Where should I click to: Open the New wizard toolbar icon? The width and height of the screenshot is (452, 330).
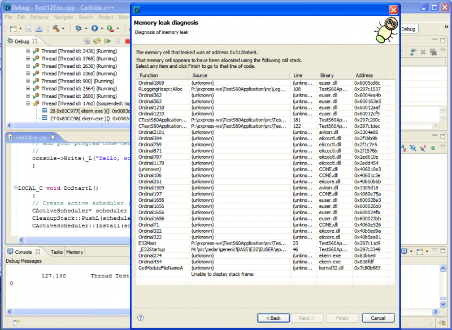coord(13,28)
